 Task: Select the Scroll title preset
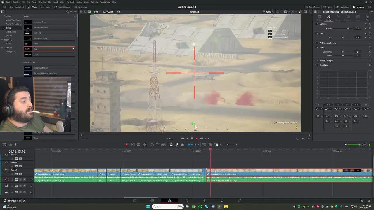(49, 43)
